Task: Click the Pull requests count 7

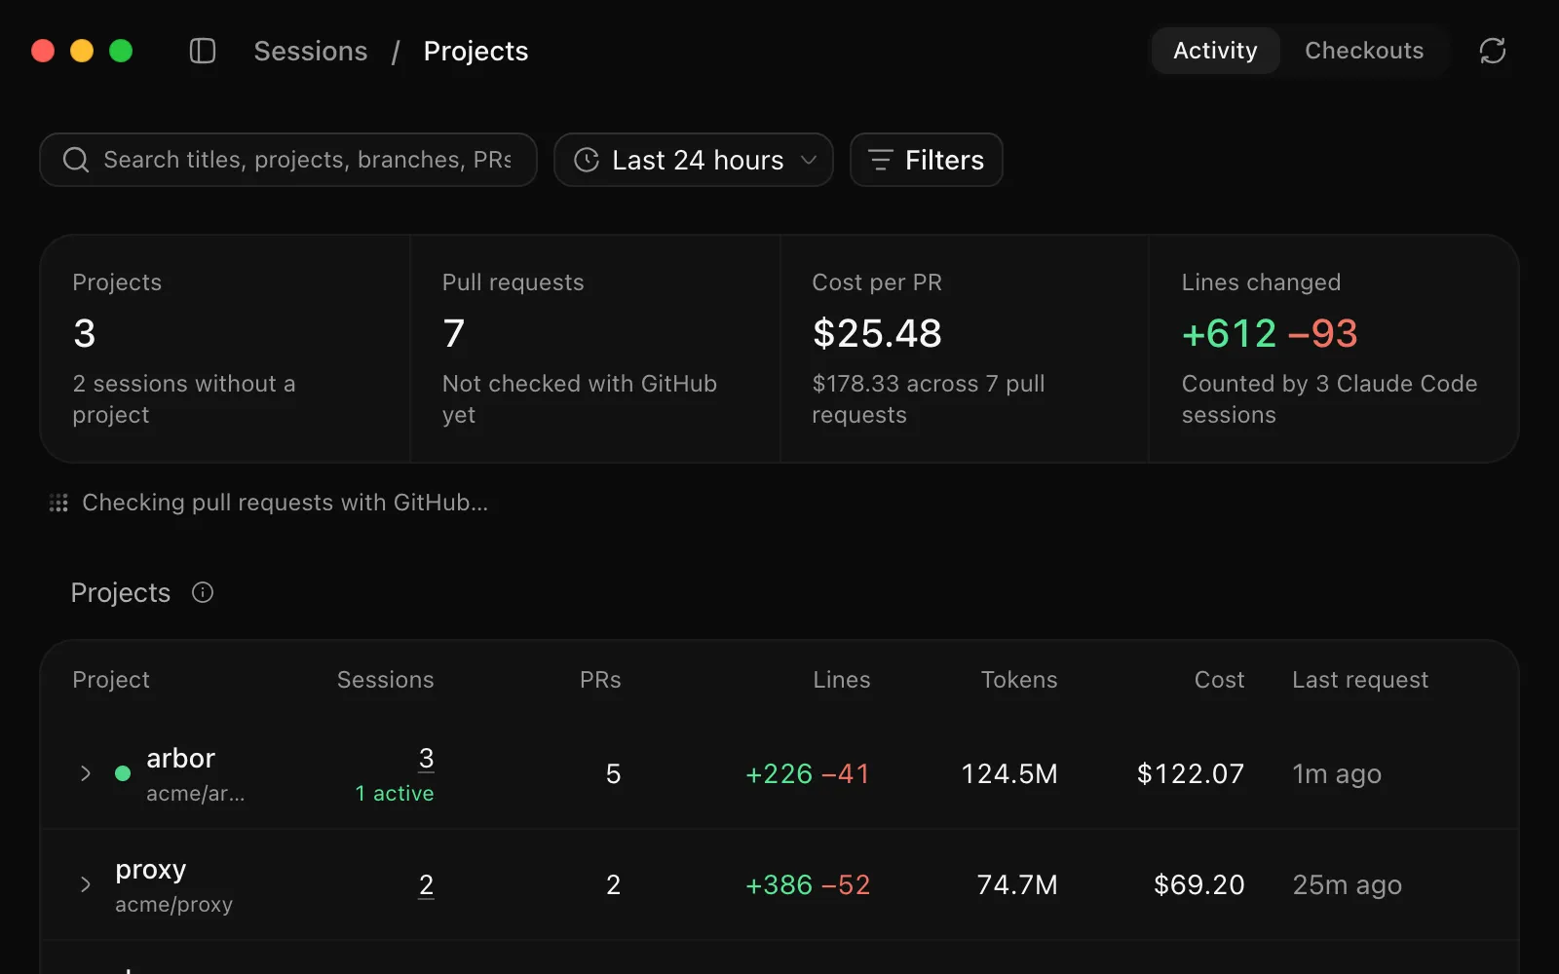Action: click(x=454, y=334)
